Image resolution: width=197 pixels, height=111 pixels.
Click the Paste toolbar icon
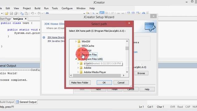26,13
